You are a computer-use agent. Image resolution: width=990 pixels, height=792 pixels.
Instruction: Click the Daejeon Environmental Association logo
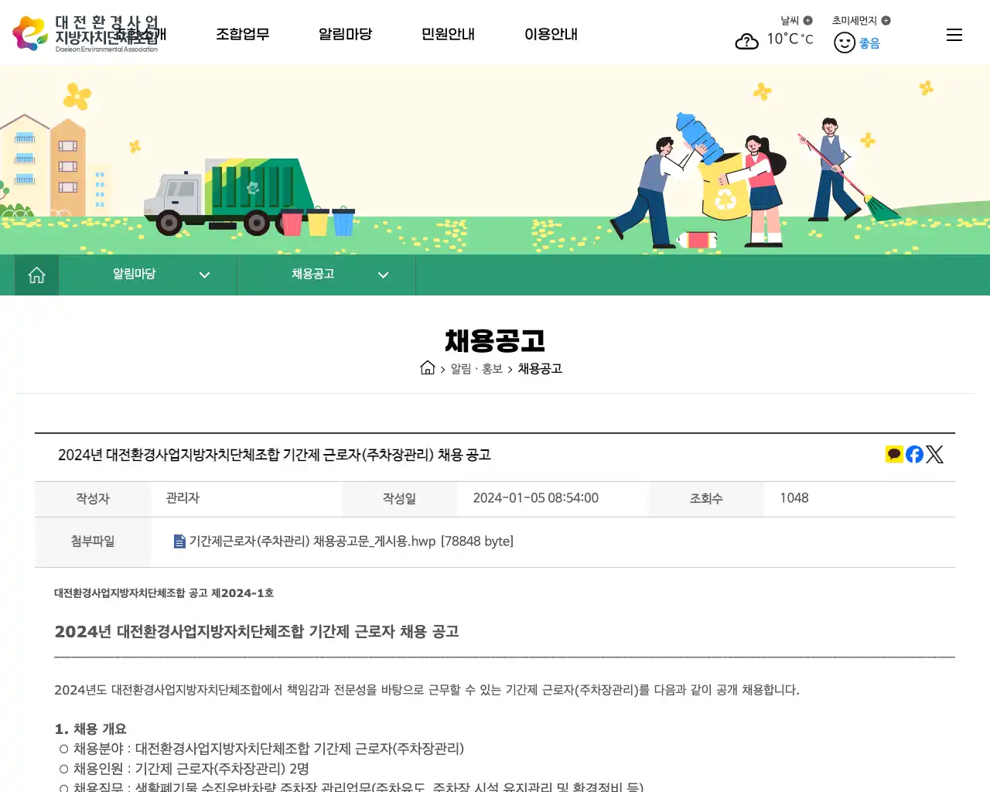pos(93,32)
